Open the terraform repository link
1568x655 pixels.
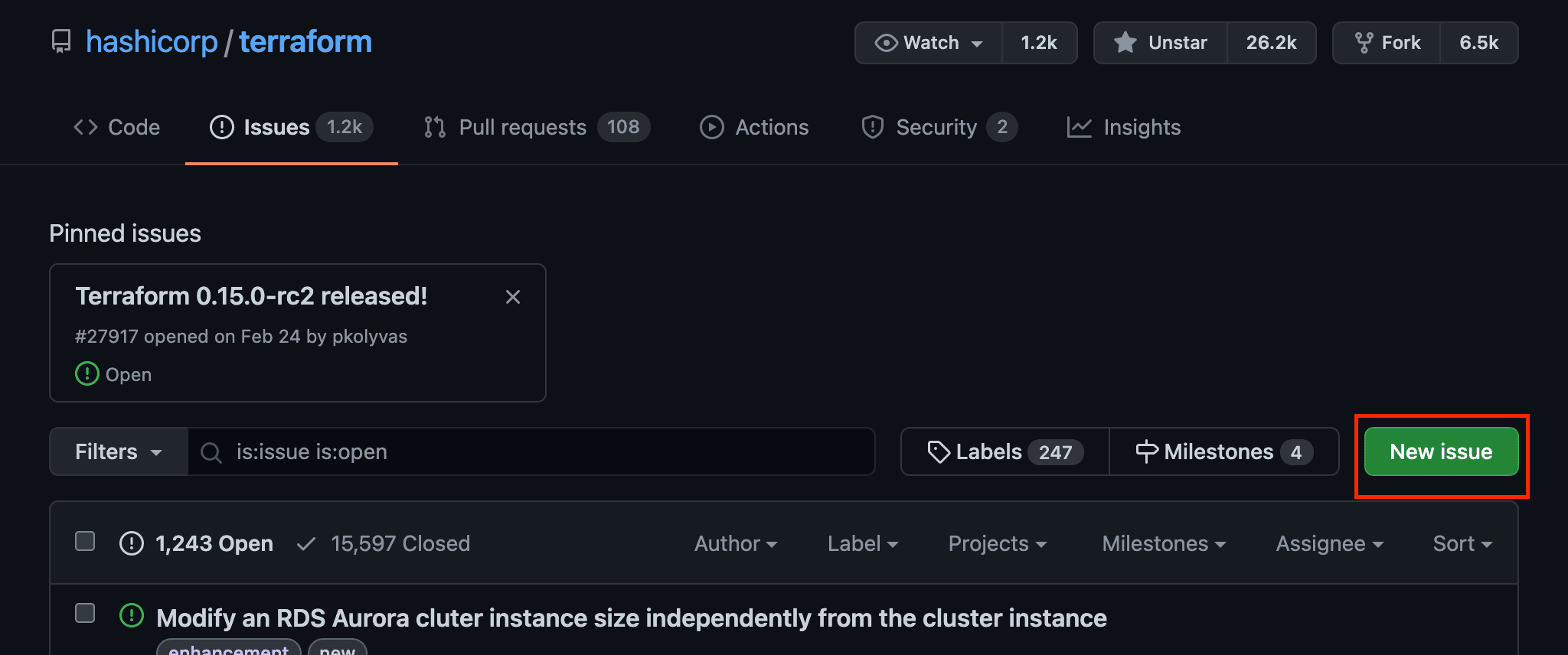(x=305, y=41)
